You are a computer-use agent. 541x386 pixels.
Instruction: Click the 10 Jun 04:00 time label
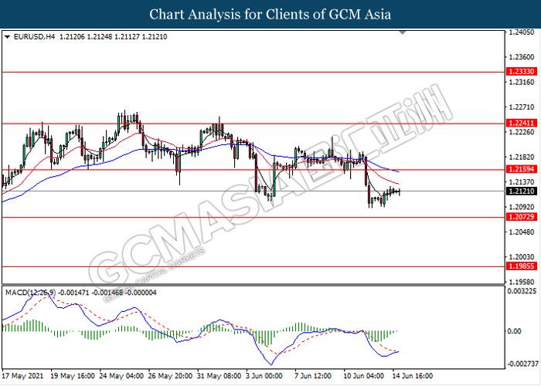click(x=364, y=376)
